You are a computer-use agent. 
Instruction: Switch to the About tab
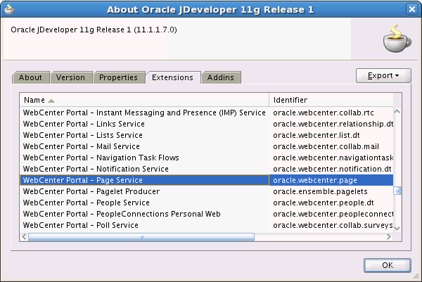[x=31, y=77]
